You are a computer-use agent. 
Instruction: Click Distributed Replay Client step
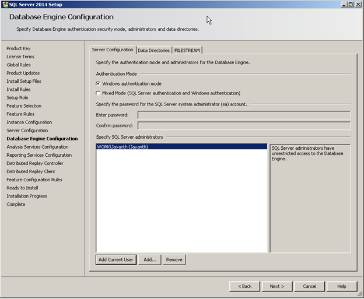click(31, 171)
